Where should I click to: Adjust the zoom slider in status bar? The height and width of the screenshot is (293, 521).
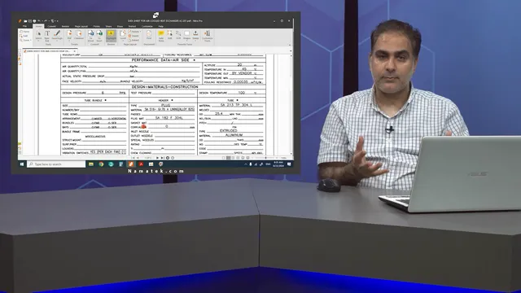click(x=266, y=158)
